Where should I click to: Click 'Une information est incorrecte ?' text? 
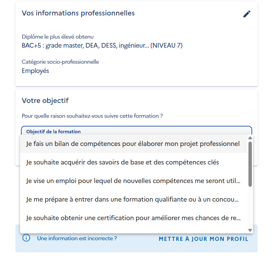click(77, 238)
